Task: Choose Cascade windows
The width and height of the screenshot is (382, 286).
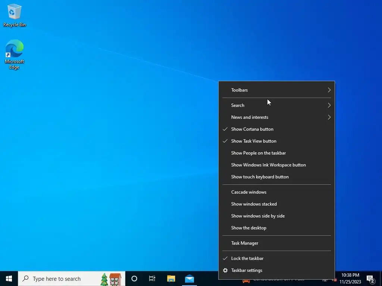Action: (276, 192)
